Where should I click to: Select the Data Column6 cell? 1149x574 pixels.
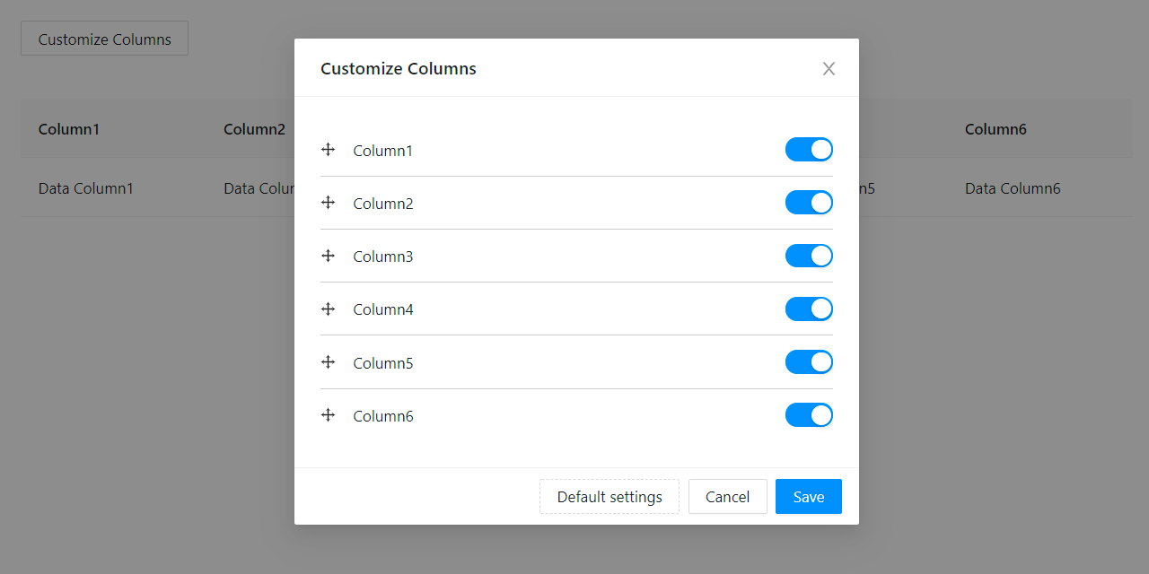[1013, 188]
